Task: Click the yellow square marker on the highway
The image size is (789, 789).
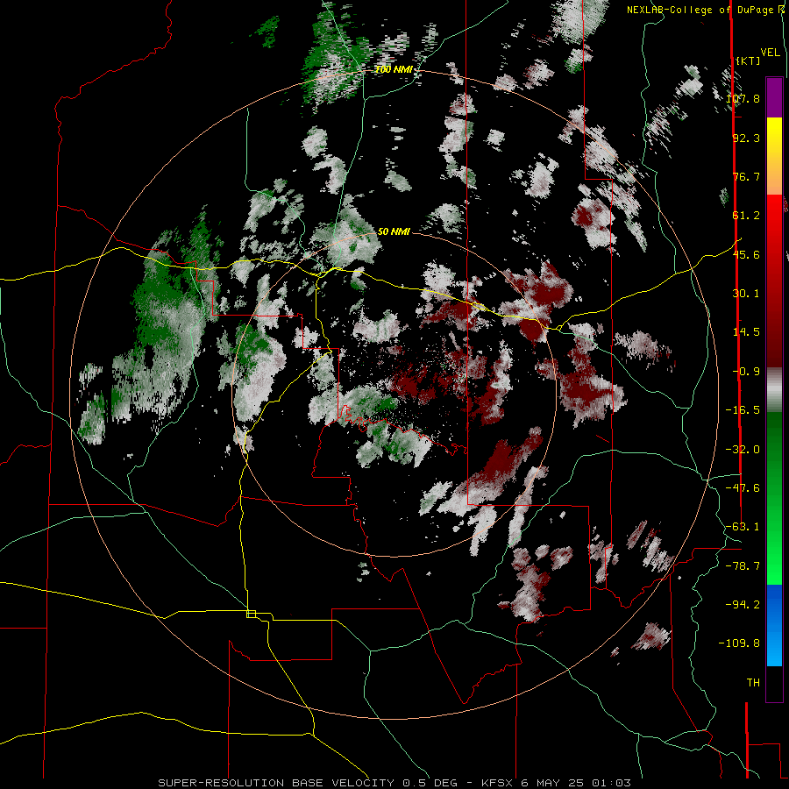Action: tap(251, 614)
